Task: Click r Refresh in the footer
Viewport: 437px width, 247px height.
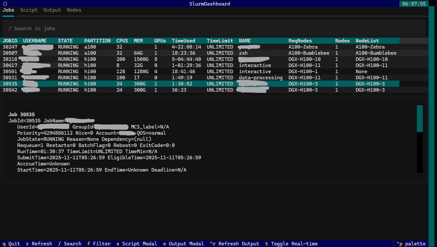Action: (39, 244)
